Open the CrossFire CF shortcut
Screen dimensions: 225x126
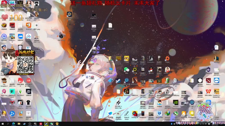(x=4, y=25)
